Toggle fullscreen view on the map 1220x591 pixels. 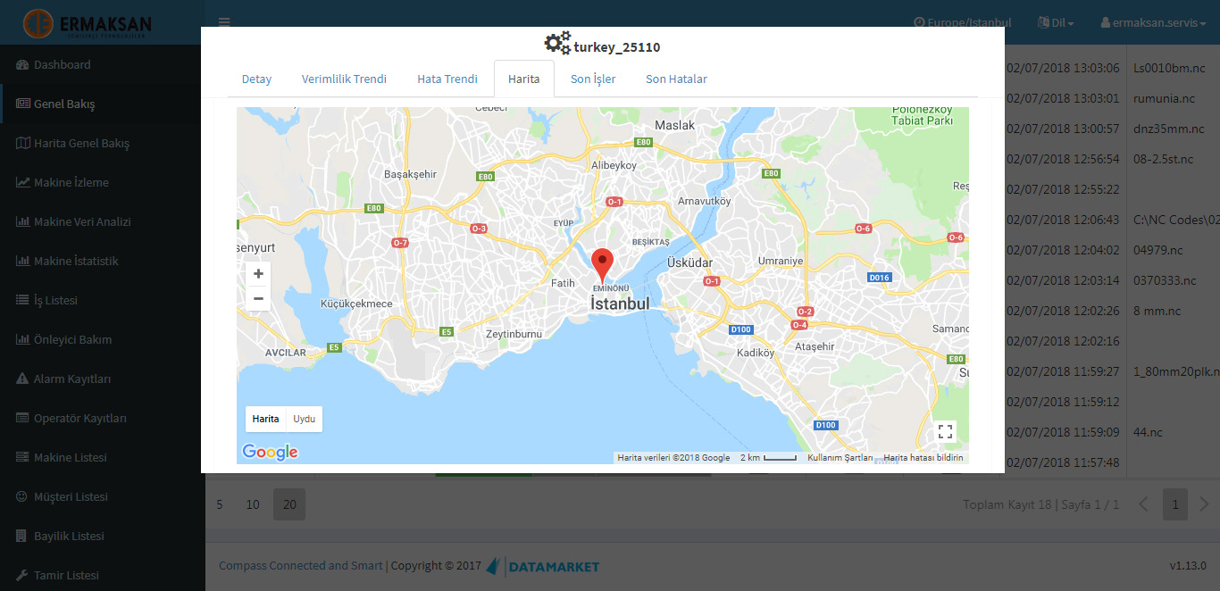coord(945,432)
